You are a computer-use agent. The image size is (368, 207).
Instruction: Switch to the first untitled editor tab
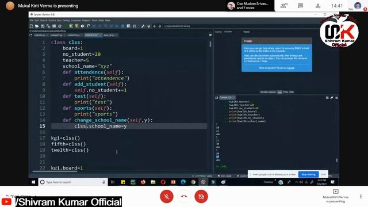pos(40,35)
